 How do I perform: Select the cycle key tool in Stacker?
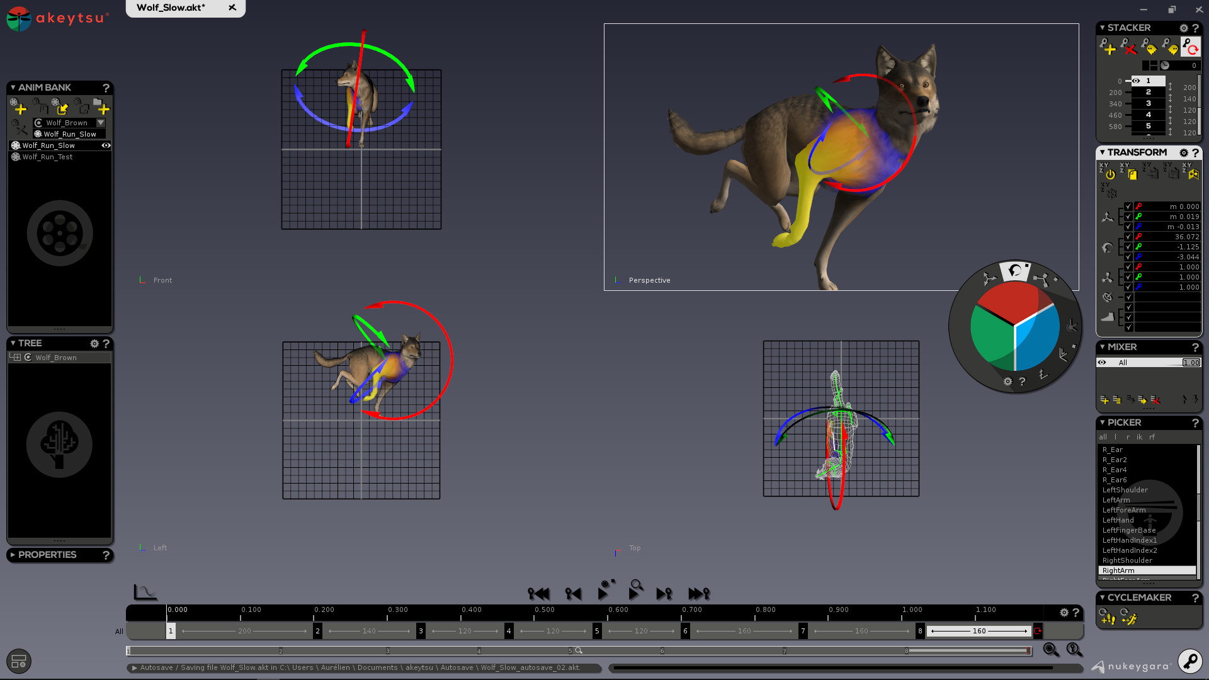tap(1191, 47)
